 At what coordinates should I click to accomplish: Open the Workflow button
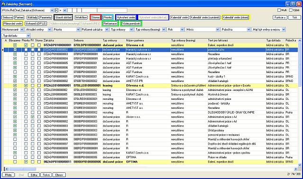[81, 17]
